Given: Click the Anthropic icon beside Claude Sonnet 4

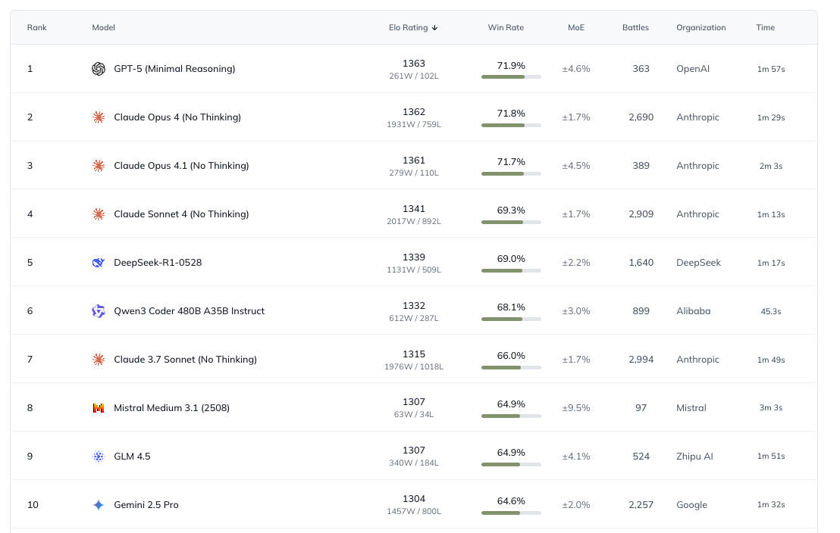Looking at the screenshot, I should point(99,214).
